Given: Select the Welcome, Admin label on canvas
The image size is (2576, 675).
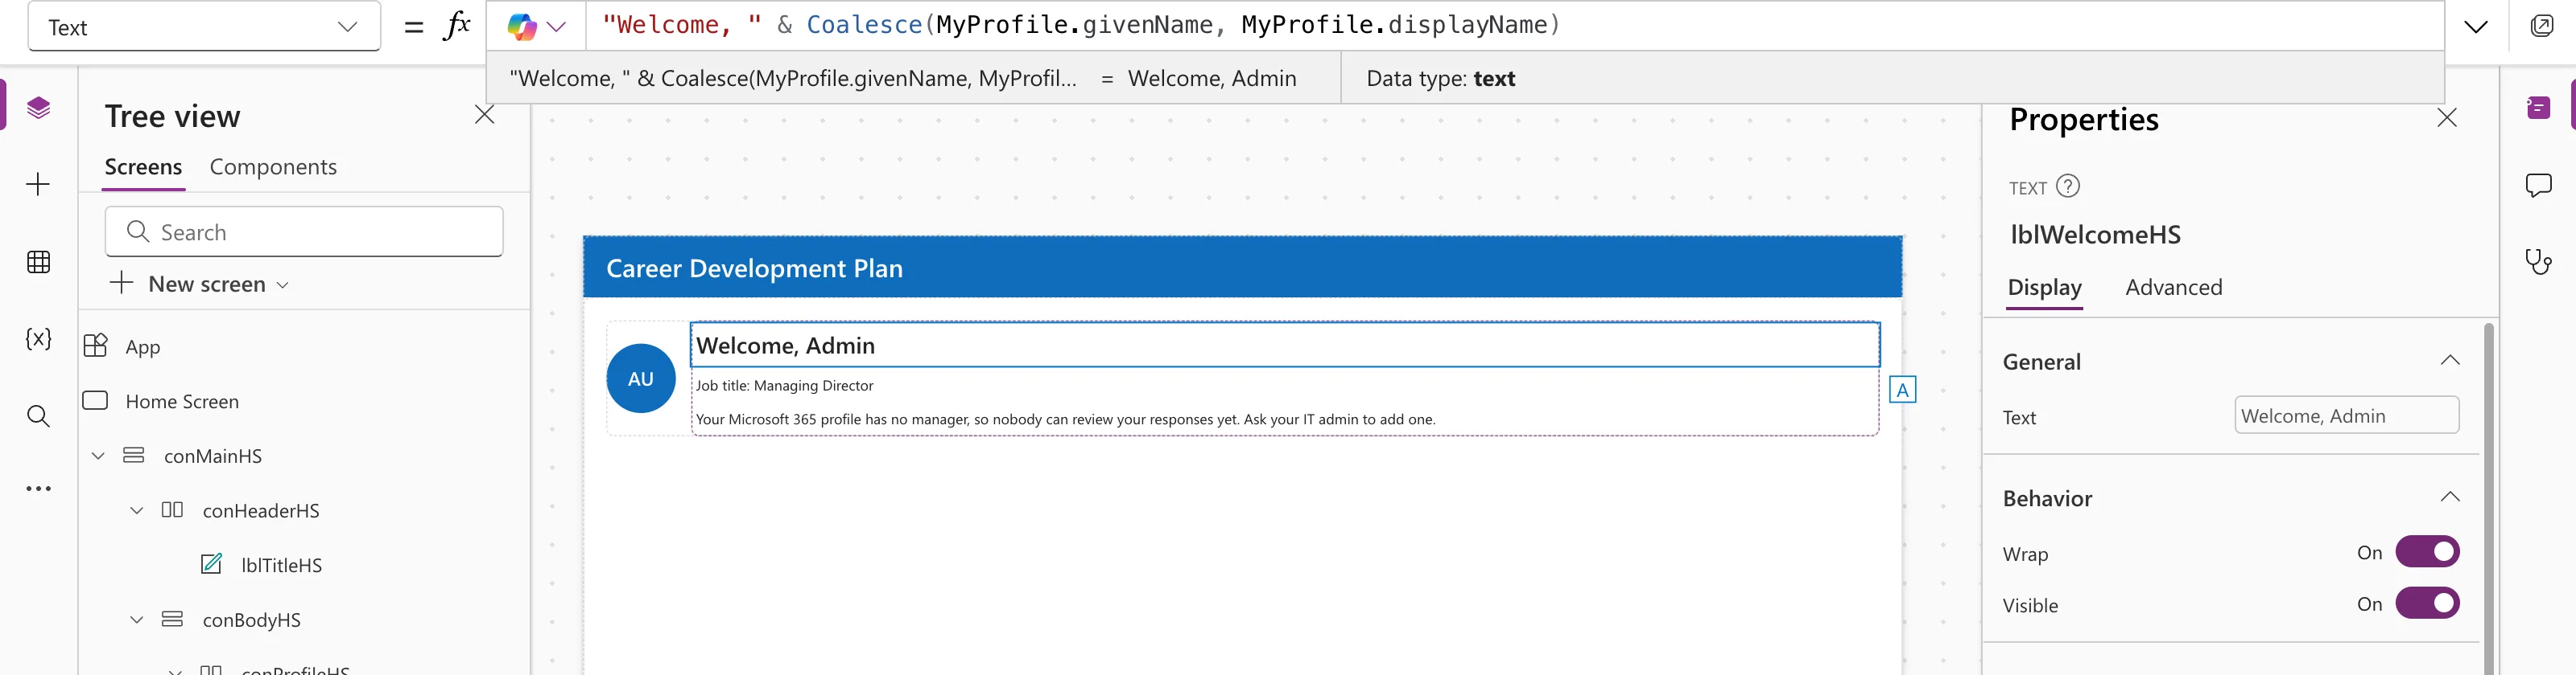Looking at the screenshot, I should coord(1284,345).
